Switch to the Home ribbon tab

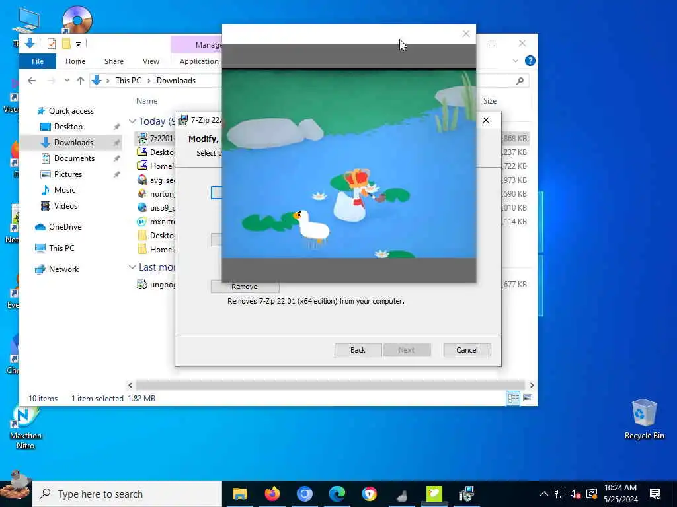coord(75,61)
